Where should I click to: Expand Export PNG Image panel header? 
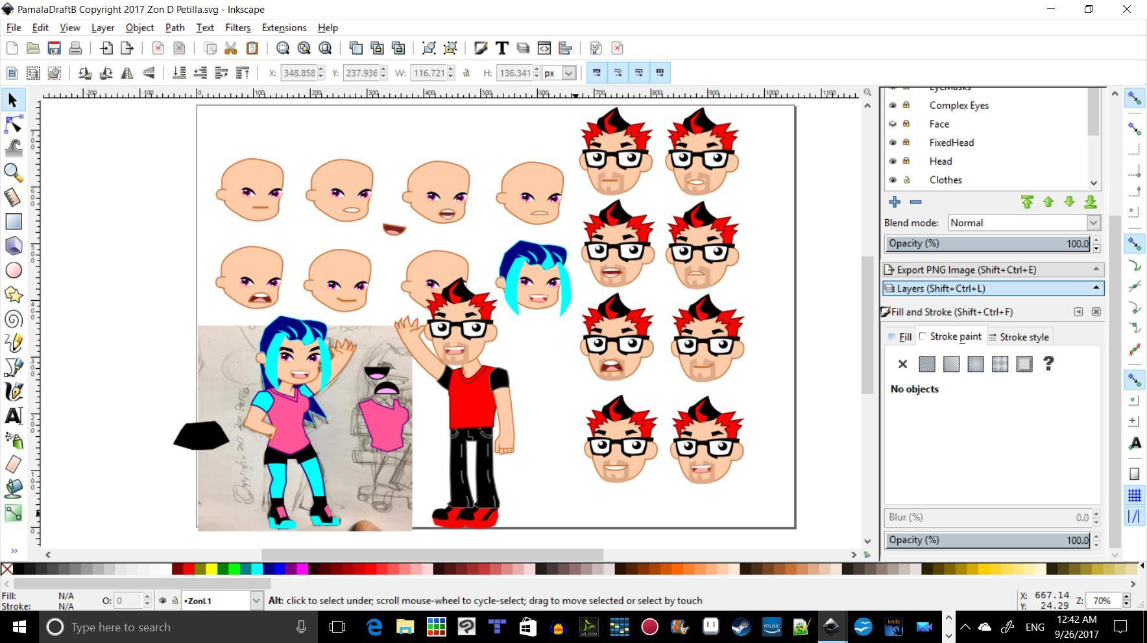click(993, 270)
